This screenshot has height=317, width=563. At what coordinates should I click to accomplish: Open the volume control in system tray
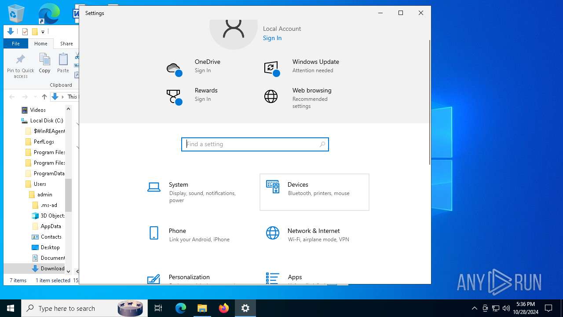[506, 308]
